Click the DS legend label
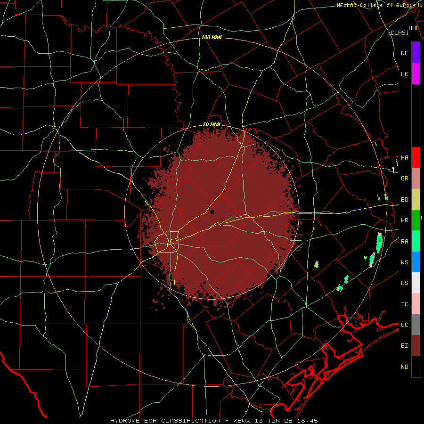424x424 pixels. (404, 283)
